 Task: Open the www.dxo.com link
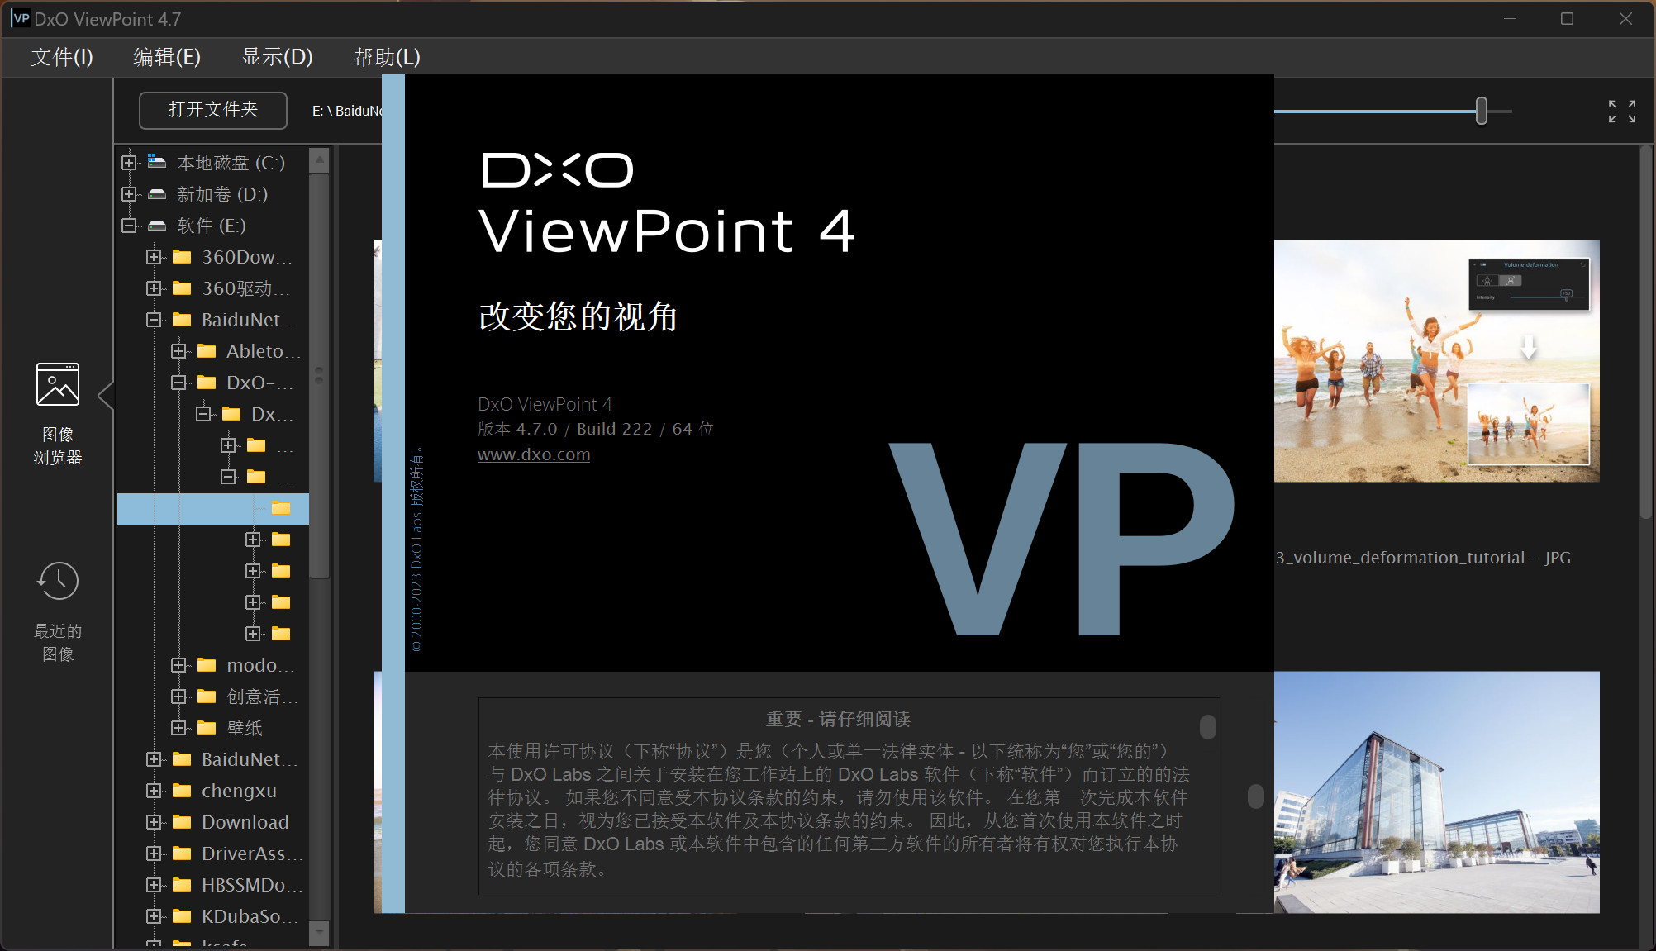(x=534, y=454)
